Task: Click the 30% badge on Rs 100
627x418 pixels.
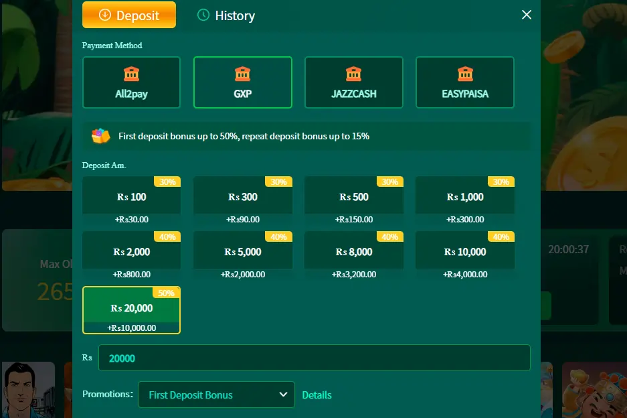Action: click(167, 181)
